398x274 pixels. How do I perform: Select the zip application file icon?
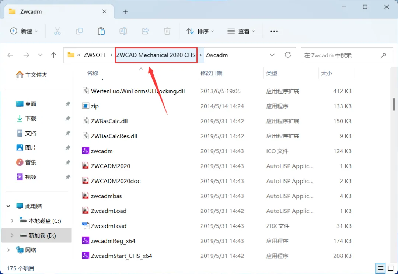pos(85,106)
